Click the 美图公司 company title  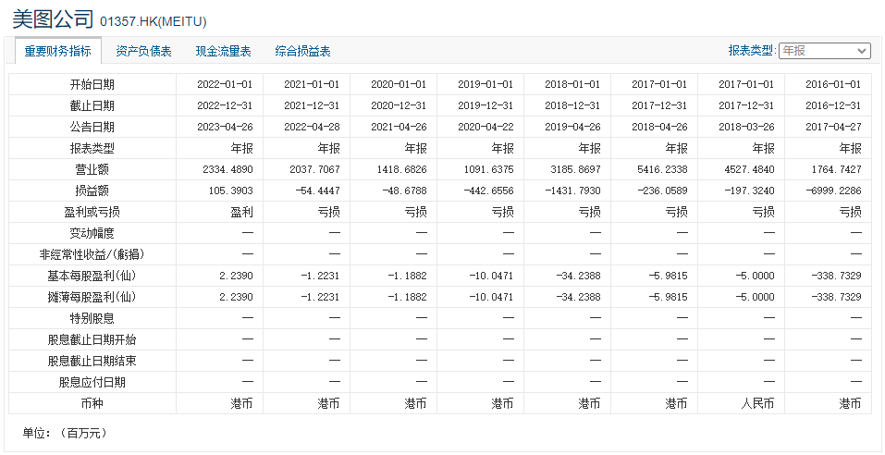click(x=53, y=19)
